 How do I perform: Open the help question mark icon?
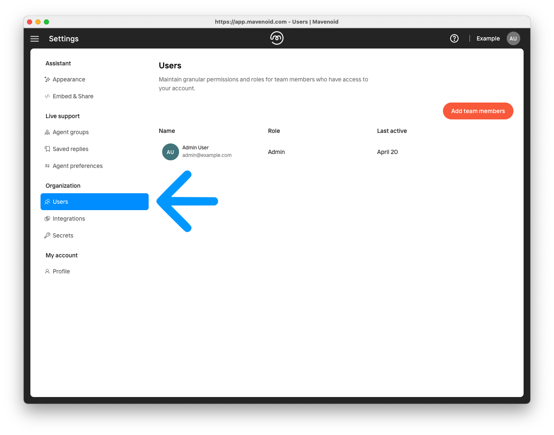click(x=454, y=38)
